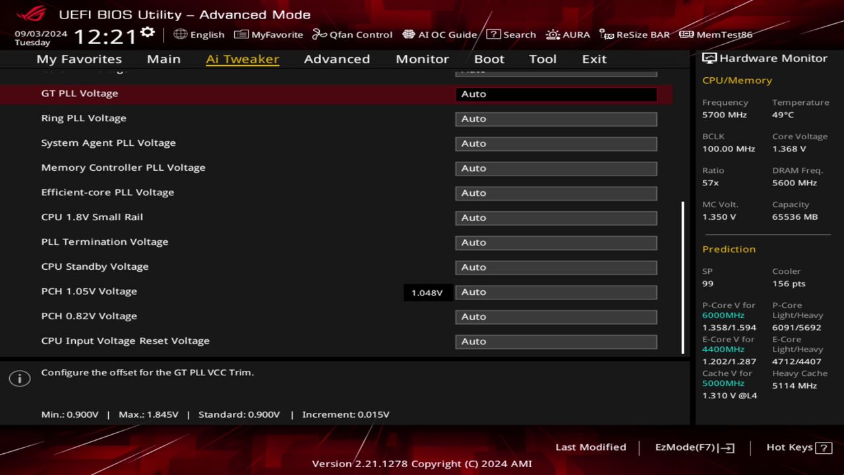Go to the Exit tab
Viewport: 844px width, 475px height.
click(594, 59)
